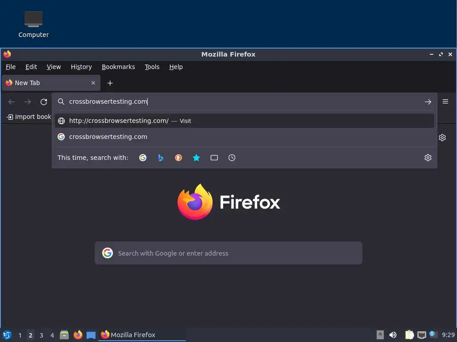This screenshot has width=457, height=342.
Task: Open the View menu
Action: coord(54,67)
